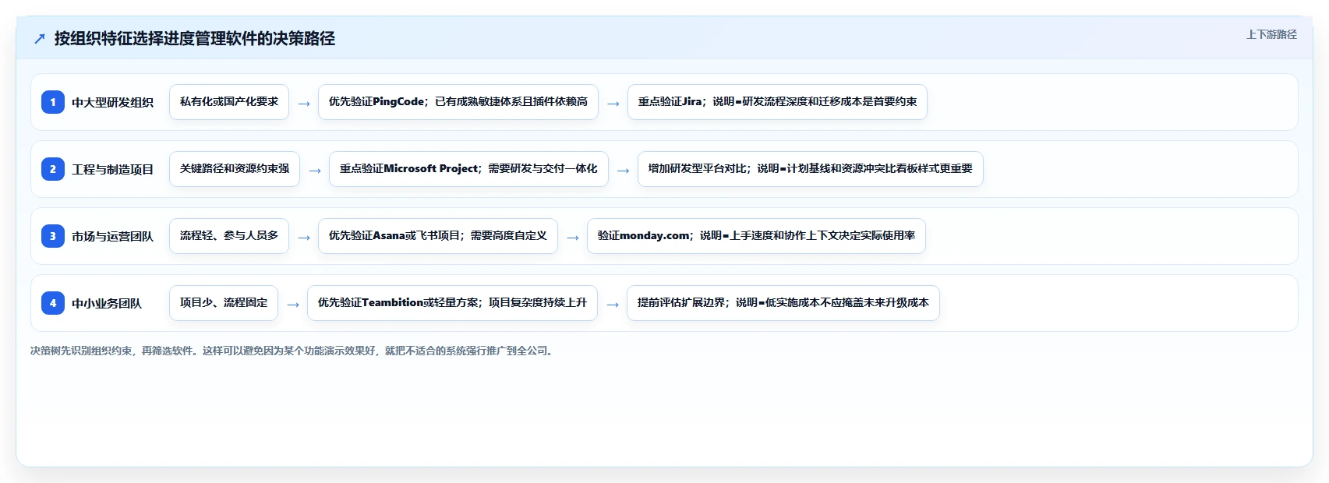Click the footnote text starting 决策树先识别组织约束

293,351
